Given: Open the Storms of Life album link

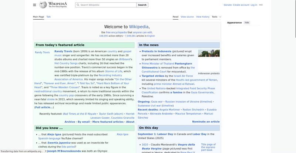Looking at the screenshot, I should pyautogui.click(x=114, y=71).
